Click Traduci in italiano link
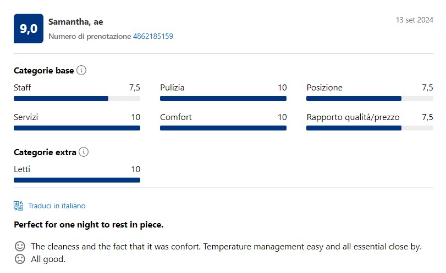Viewport: 446px width, 273px height. tap(57, 206)
